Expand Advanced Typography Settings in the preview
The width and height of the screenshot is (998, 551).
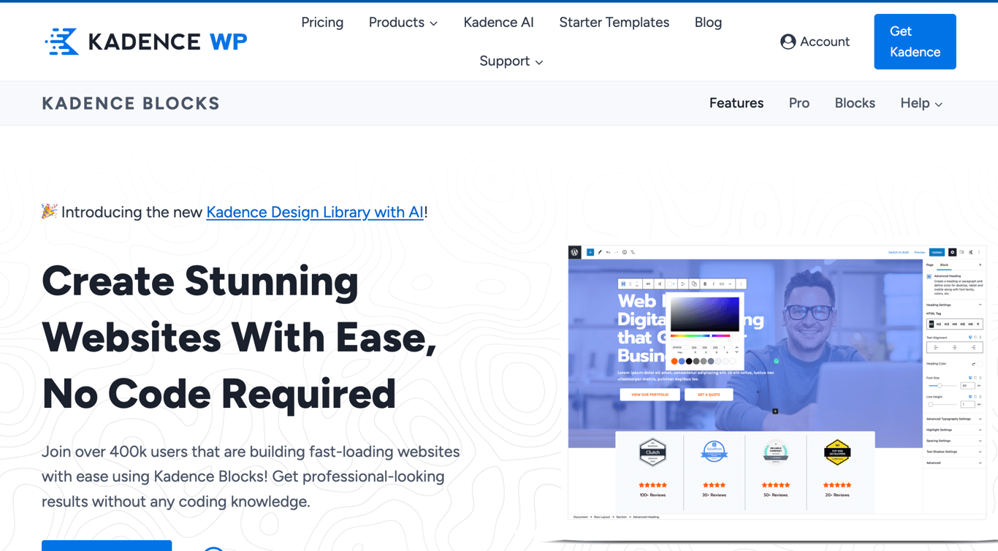click(954, 419)
